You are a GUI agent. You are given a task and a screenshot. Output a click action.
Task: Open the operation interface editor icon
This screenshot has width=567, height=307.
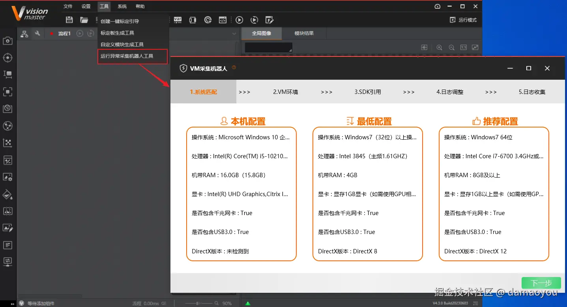pos(269,20)
